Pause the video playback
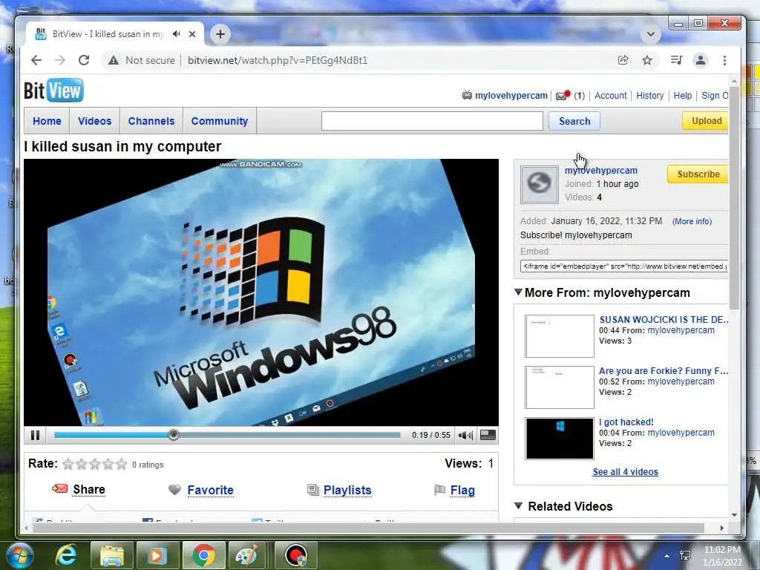The height and width of the screenshot is (570, 760). 36,435
